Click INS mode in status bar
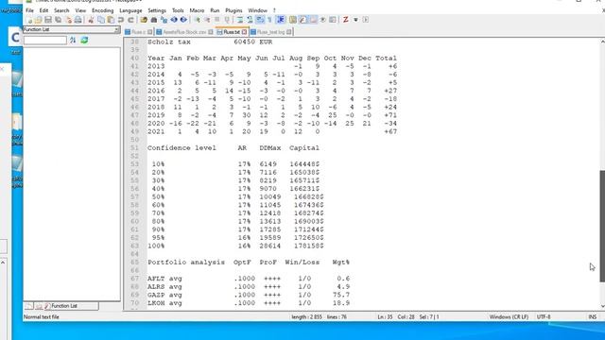The image size is (605, 340). pos(593,317)
